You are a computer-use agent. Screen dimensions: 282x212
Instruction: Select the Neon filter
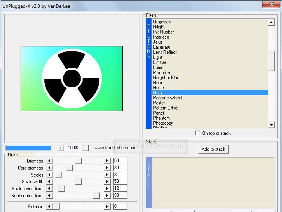pos(210,83)
